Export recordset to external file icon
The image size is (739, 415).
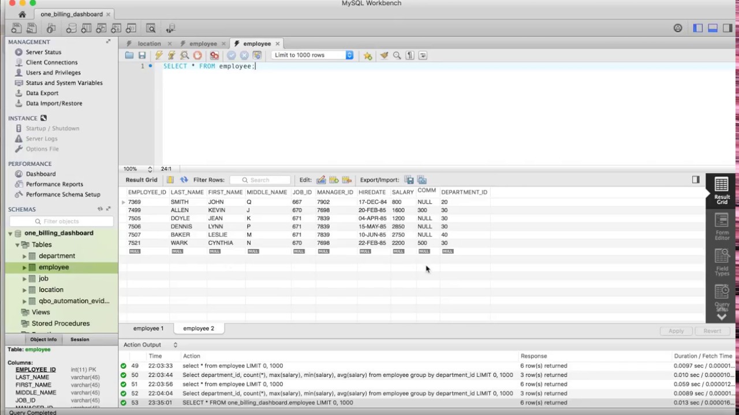409,180
